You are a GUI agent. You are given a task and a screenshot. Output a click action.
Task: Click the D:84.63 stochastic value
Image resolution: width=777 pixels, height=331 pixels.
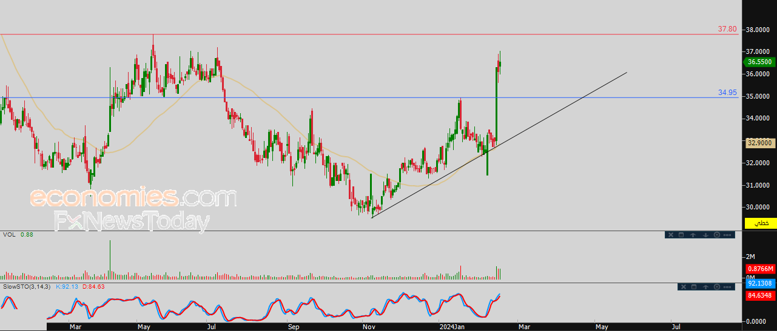coord(94,286)
